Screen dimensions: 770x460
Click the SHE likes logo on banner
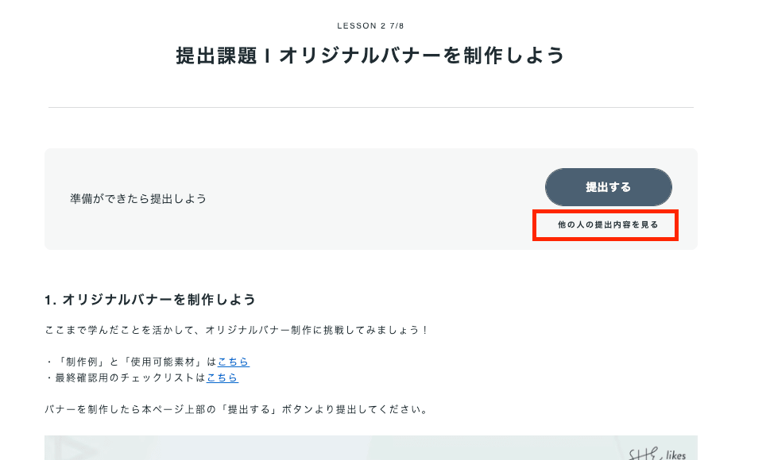[x=657, y=454]
